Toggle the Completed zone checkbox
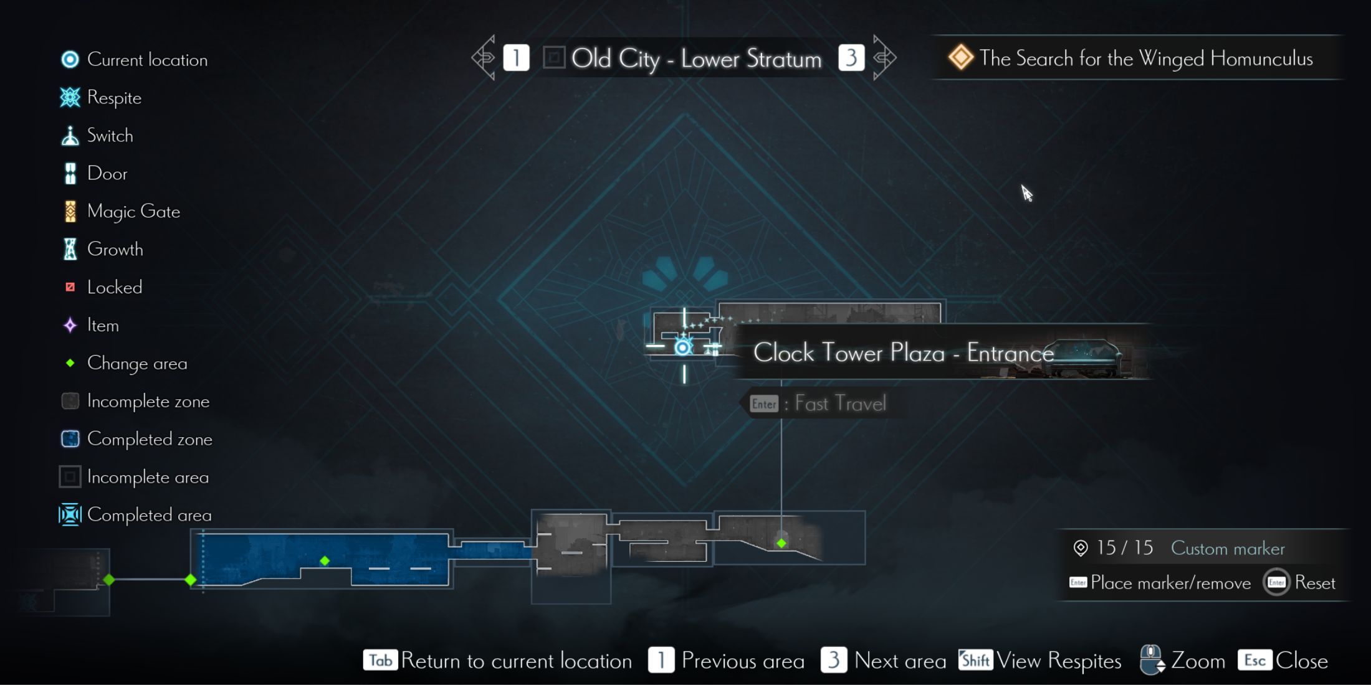This screenshot has width=1371, height=685. [70, 438]
